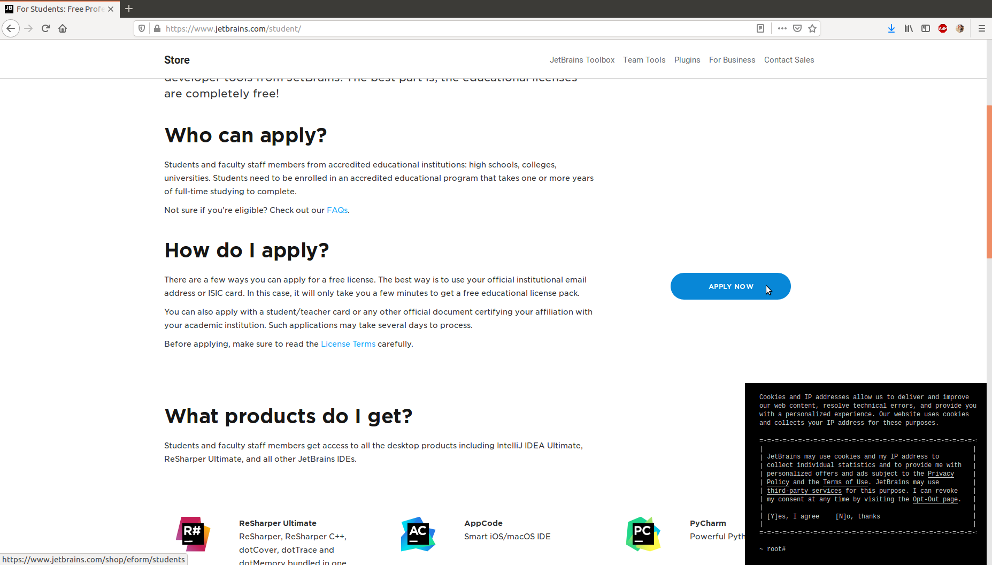Click the ReSharper Ultimate product icon
This screenshot has height=565, width=992.
(x=193, y=534)
